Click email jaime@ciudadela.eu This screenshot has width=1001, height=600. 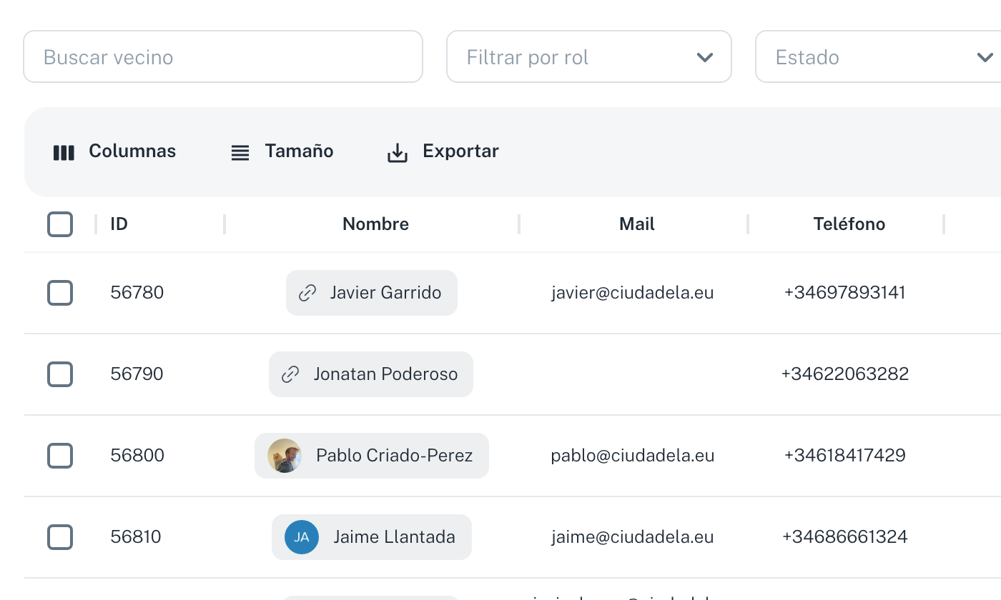coord(633,537)
